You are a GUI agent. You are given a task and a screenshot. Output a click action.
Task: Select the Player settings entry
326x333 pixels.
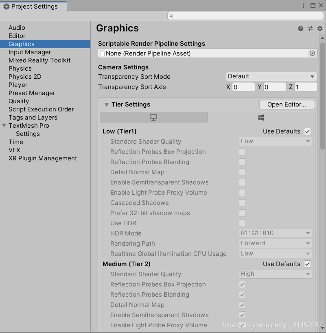[18, 84]
